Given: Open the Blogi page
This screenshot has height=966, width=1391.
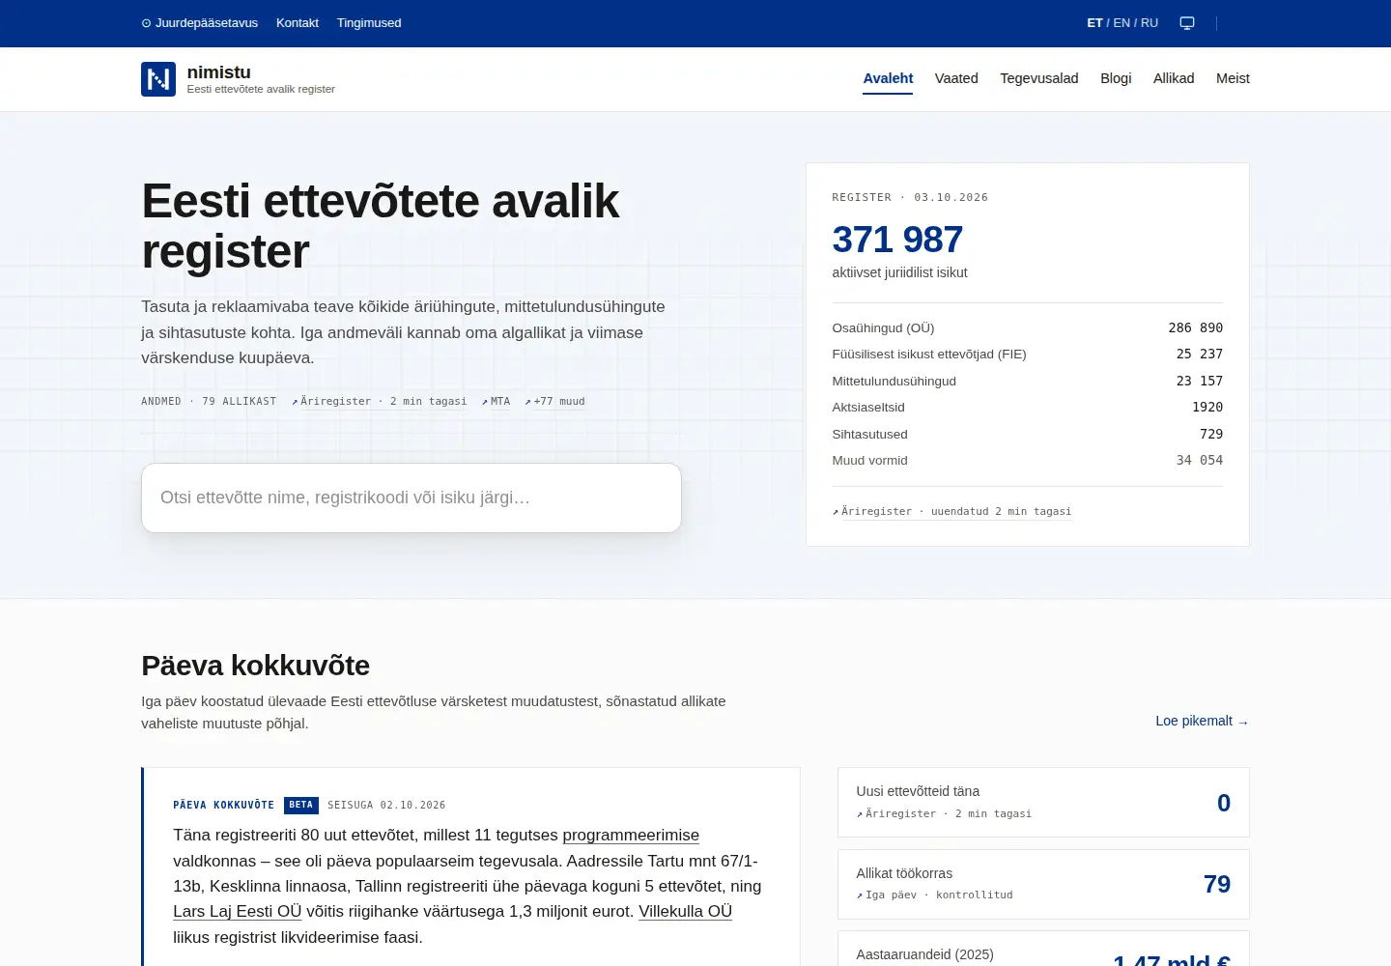Looking at the screenshot, I should (1116, 78).
